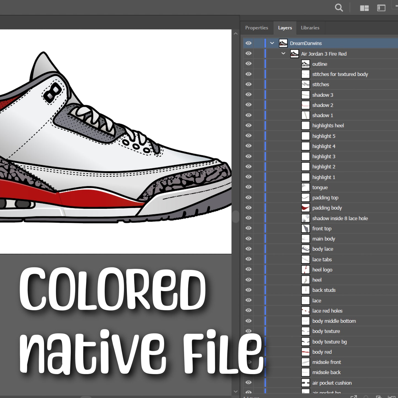Image resolution: width=398 pixels, height=398 pixels.
Task: Click the Air Jordan 3 Fire Red sneaker thumbnail
Action: [x=294, y=53]
